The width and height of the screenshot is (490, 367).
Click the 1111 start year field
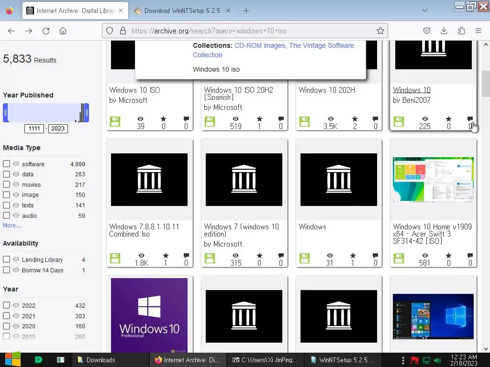pyautogui.click(x=34, y=129)
